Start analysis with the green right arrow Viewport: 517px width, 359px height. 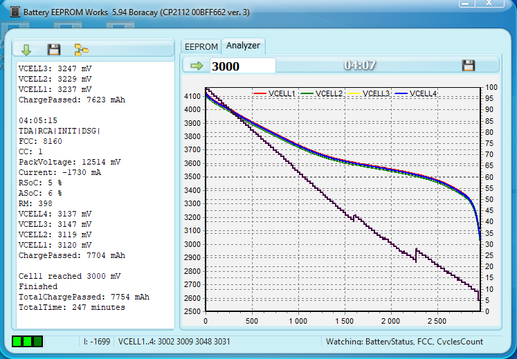tap(197, 66)
